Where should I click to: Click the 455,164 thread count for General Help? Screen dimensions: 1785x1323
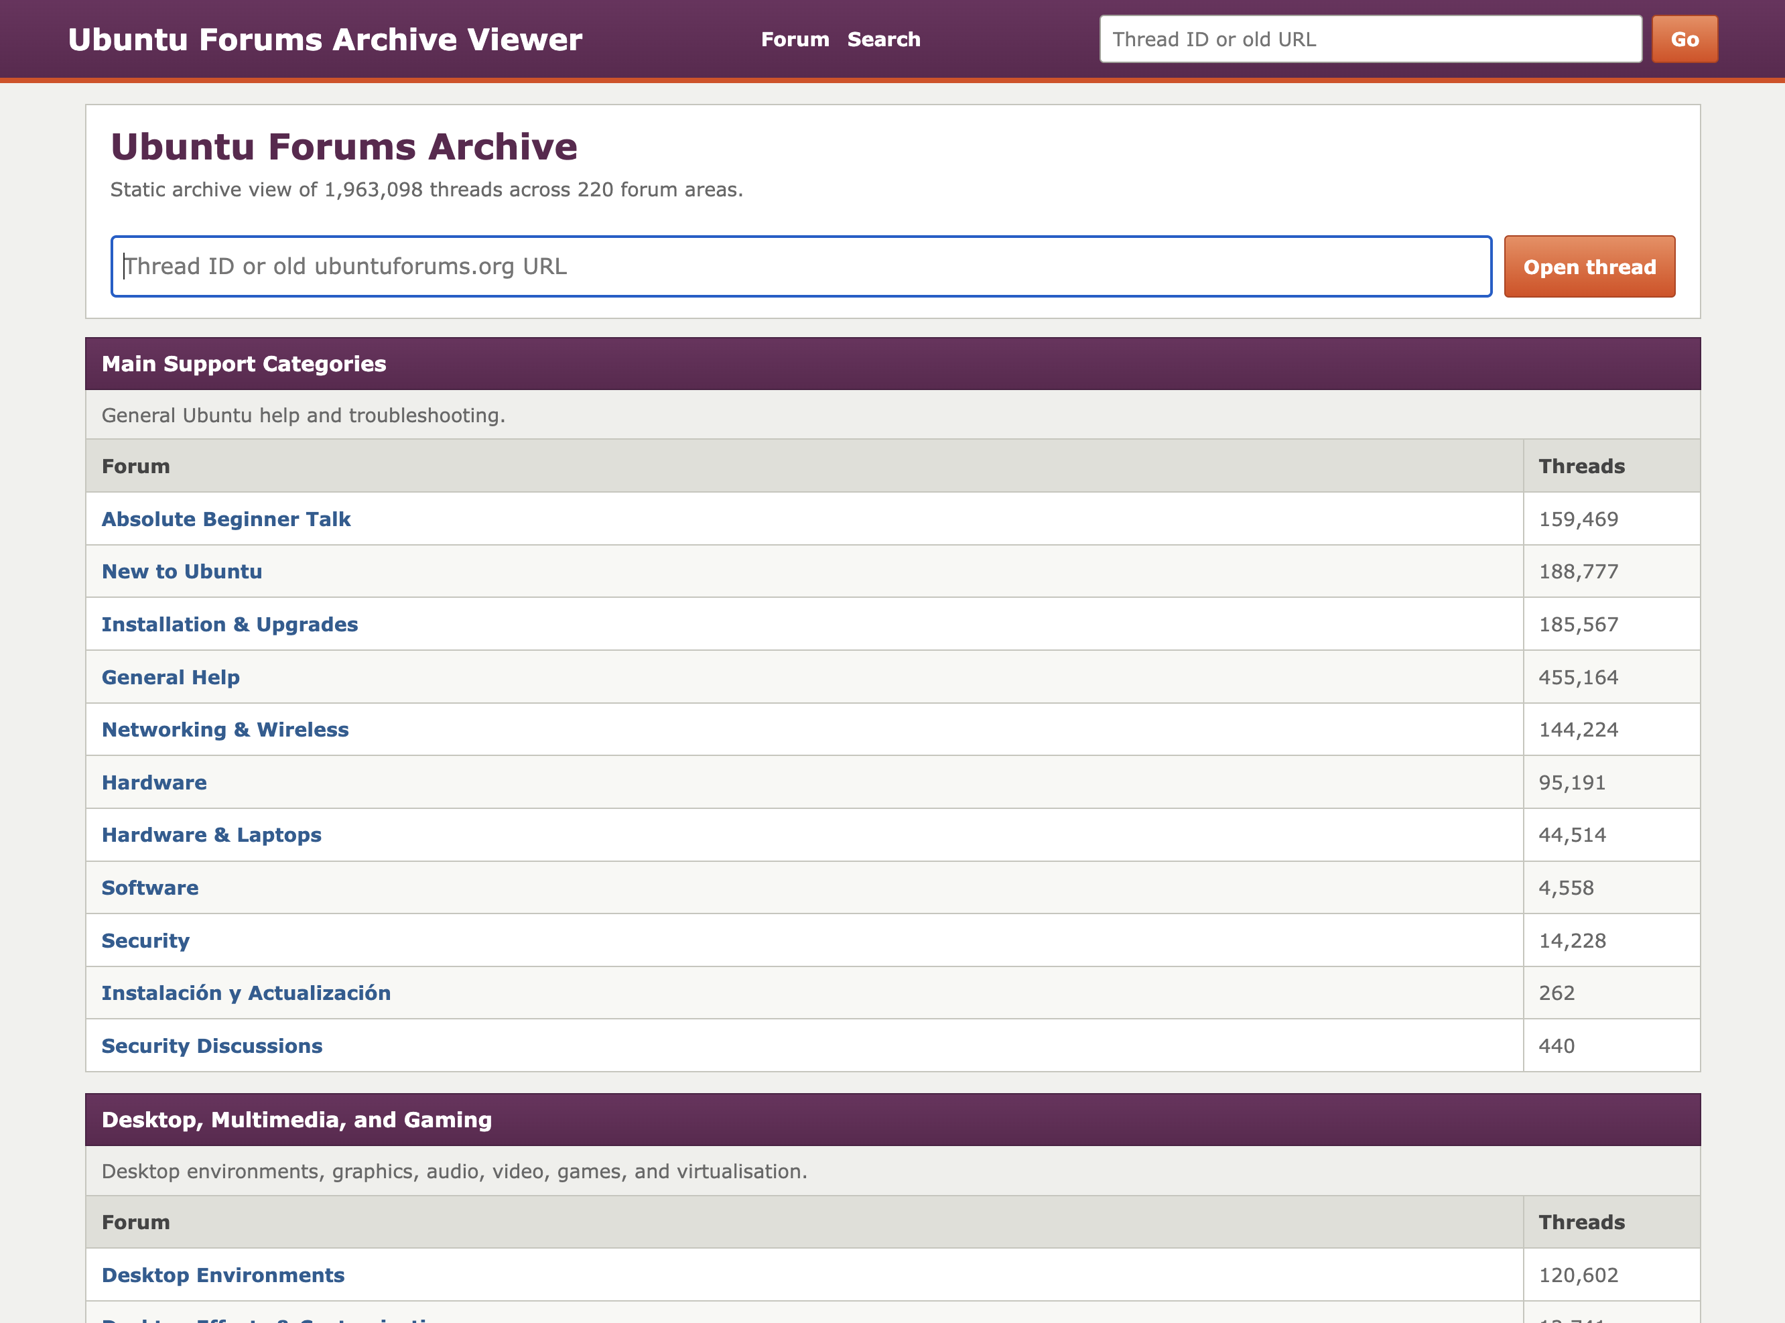pos(1579,678)
